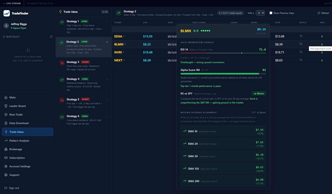Click the RS vs SPY Above badge
This screenshot has width=332, height=194.
(259, 93)
